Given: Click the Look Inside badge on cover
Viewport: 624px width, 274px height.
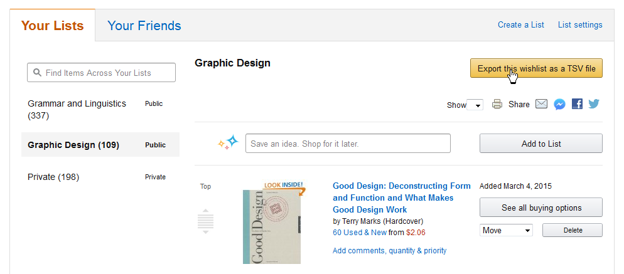Looking at the screenshot, I should click(x=284, y=186).
